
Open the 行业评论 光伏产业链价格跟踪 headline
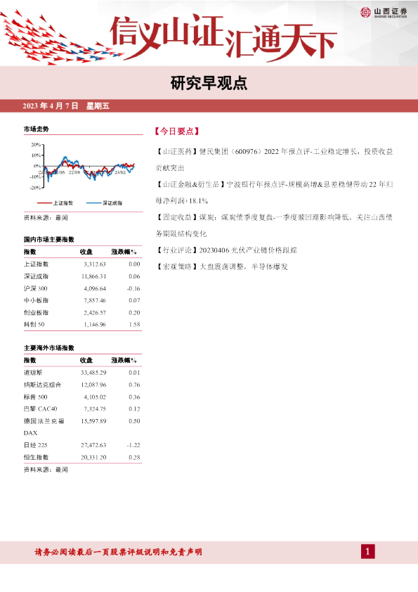click(x=226, y=250)
